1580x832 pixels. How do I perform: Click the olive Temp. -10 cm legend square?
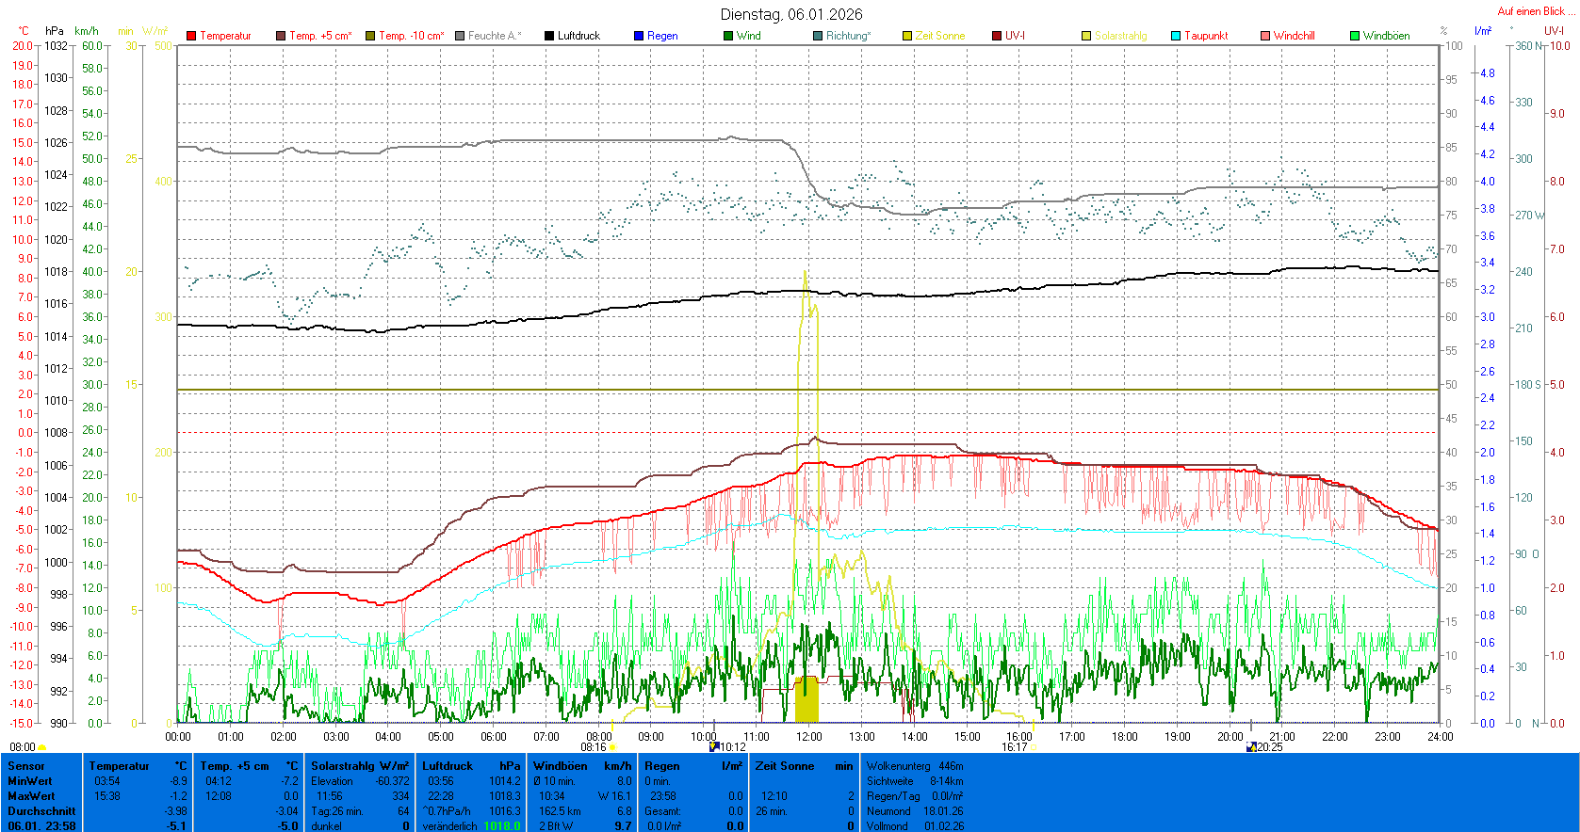click(370, 36)
